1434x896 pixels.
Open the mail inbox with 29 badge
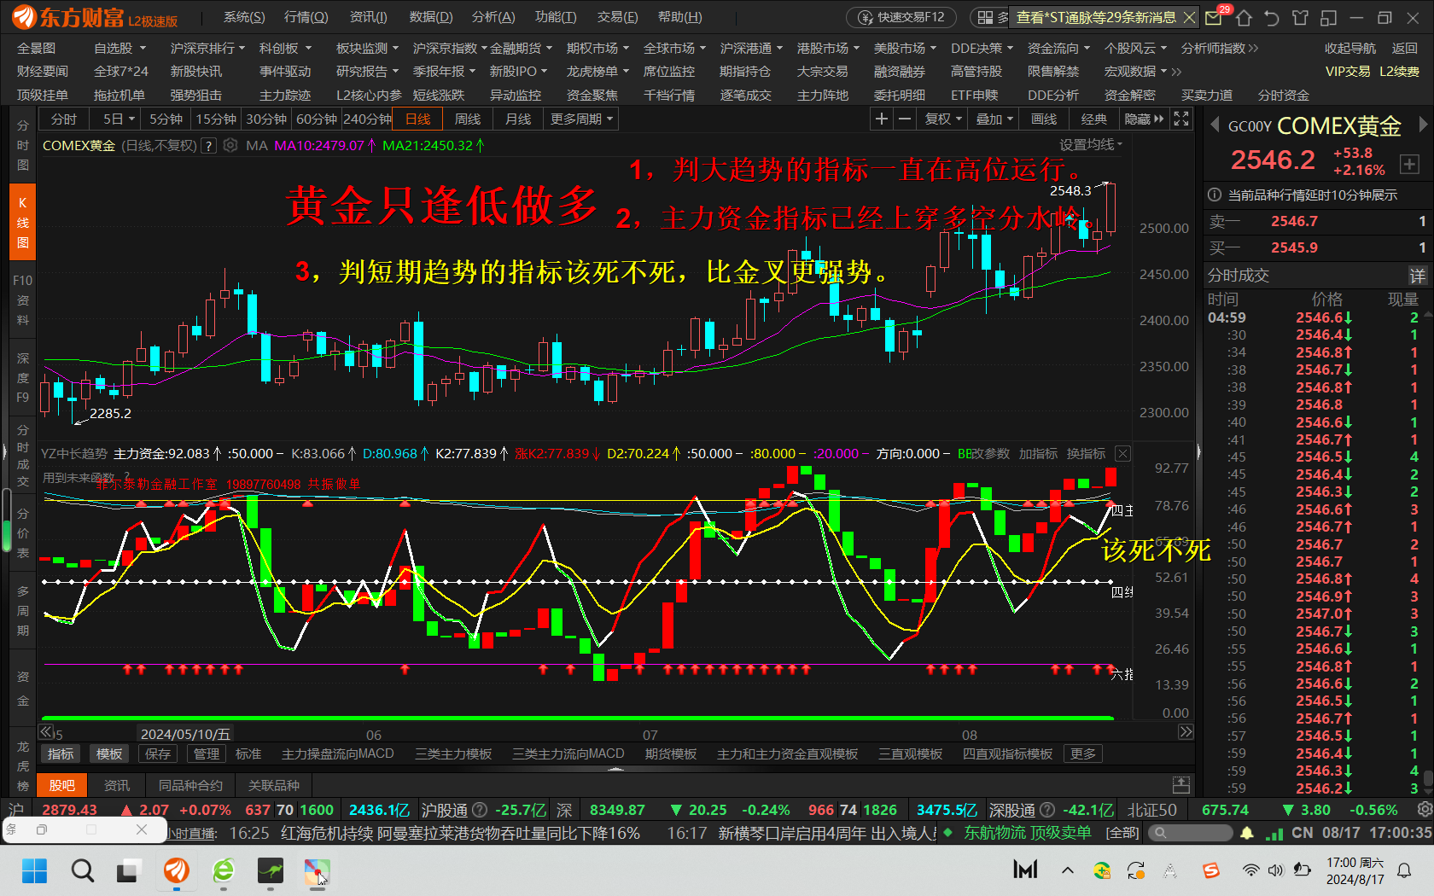(x=1214, y=17)
